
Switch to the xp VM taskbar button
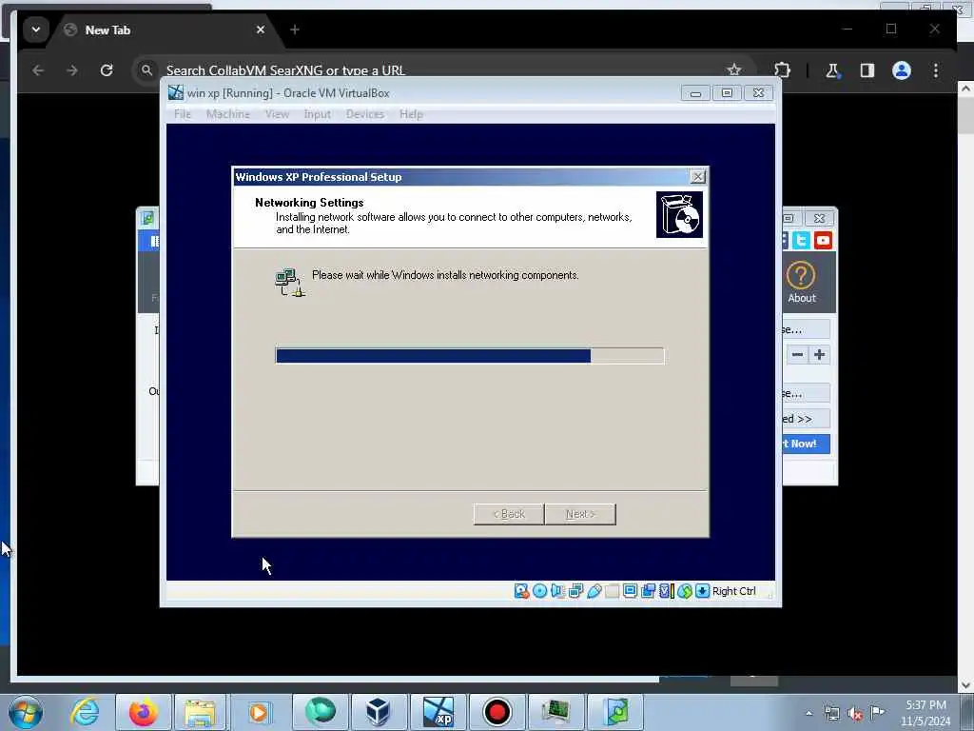pyautogui.click(x=438, y=712)
